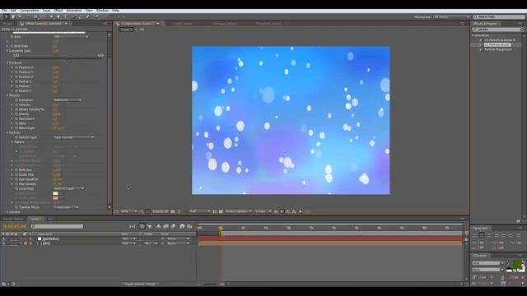The height and width of the screenshot is (296, 527).
Task: Choose left align in Paragraph panel
Action: click(475, 235)
